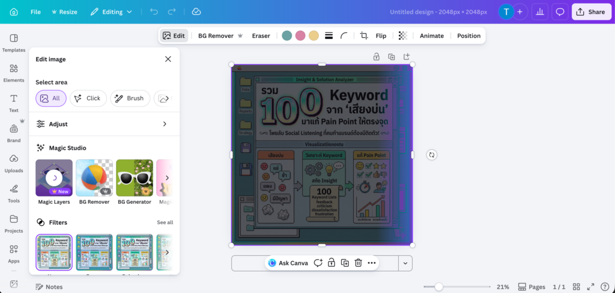
Task: Click the delete trash icon below image
Action: point(358,263)
